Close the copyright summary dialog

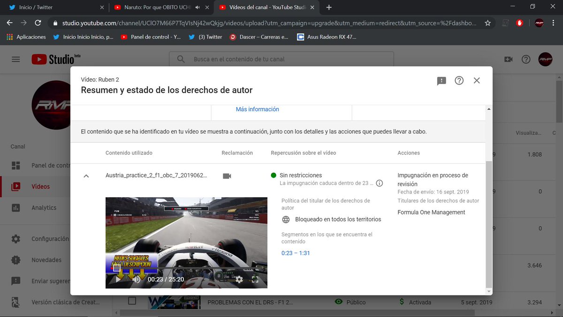click(x=477, y=81)
